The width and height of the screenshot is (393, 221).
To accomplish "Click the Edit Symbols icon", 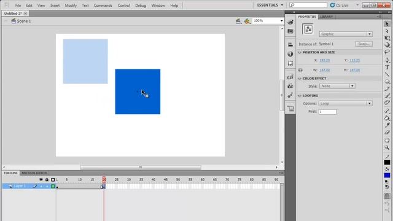I will click(247, 21).
